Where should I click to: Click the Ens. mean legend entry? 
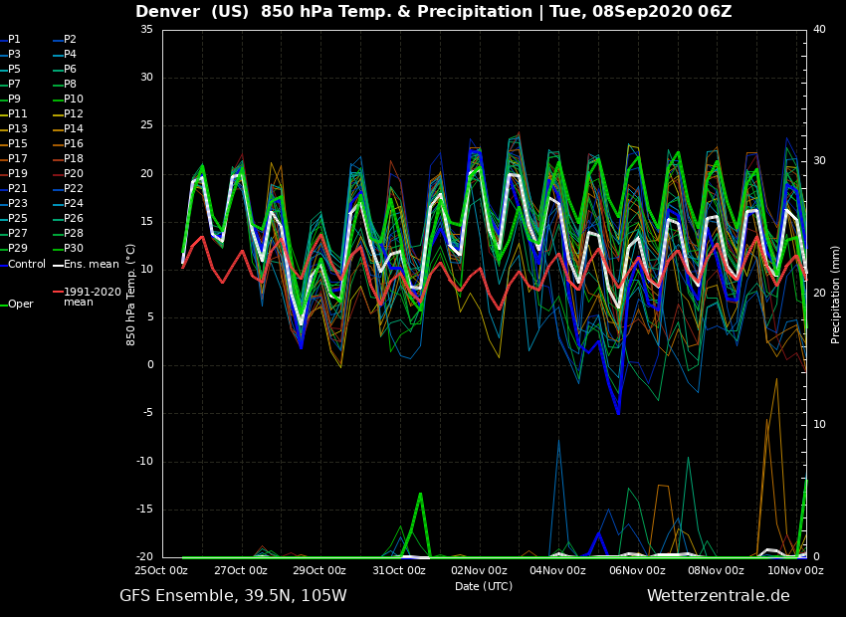pos(91,264)
